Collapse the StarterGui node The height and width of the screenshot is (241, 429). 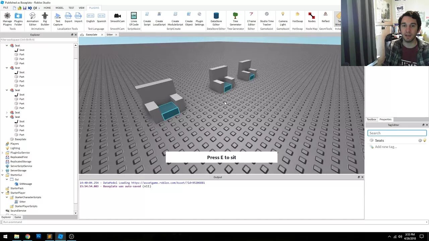click(x=2, y=175)
